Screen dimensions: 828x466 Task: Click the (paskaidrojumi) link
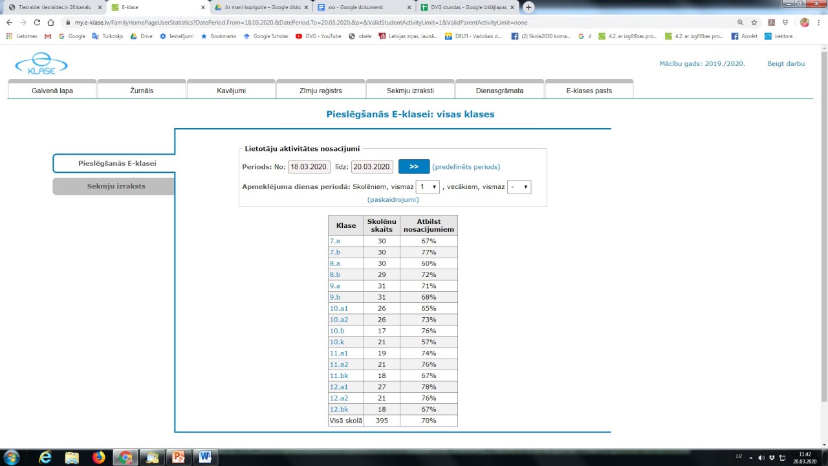pyautogui.click(x=393, y=200)
